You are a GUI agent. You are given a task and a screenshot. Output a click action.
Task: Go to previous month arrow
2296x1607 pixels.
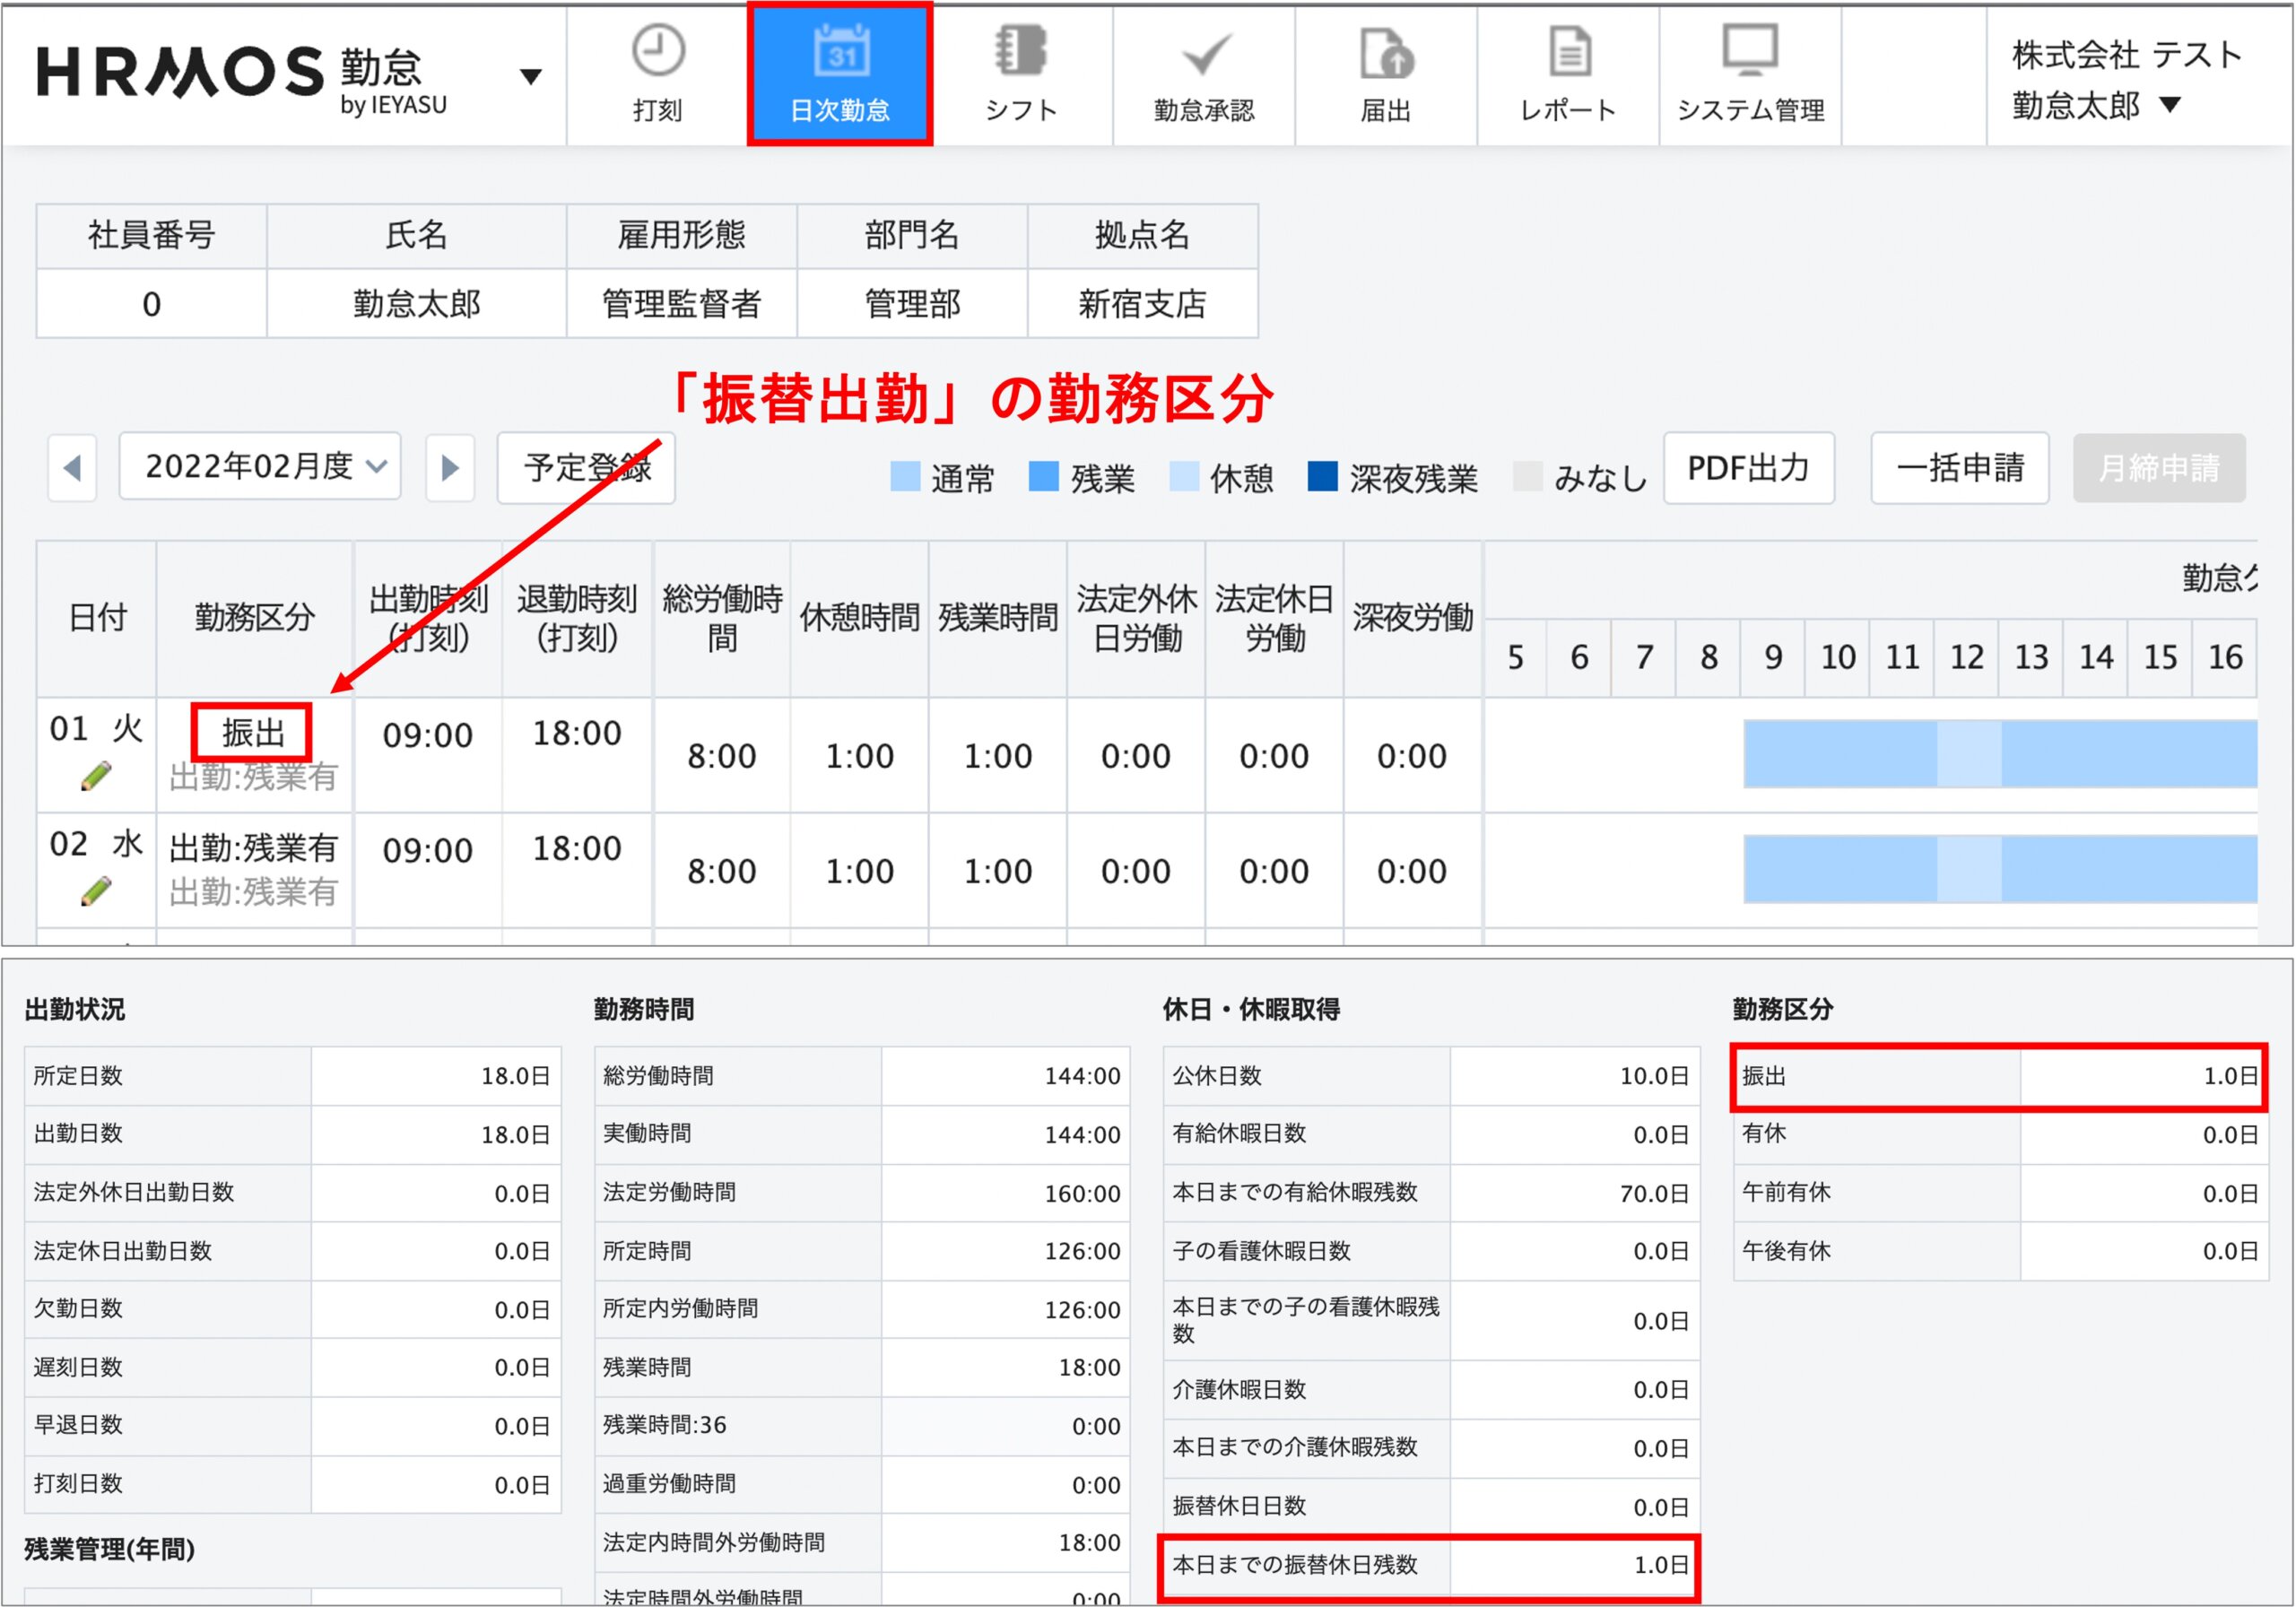tap(72, 467)
